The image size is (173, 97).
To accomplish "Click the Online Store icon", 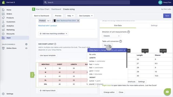I will [x=3, y=48].
